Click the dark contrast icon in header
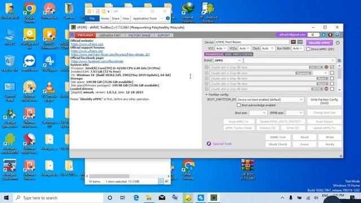361x203 pixels. click(330, 35)
